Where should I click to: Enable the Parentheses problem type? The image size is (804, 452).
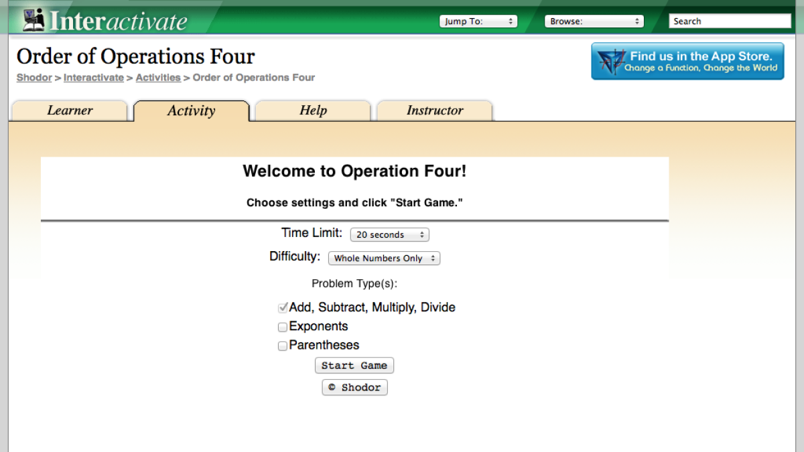pos(283,346)
